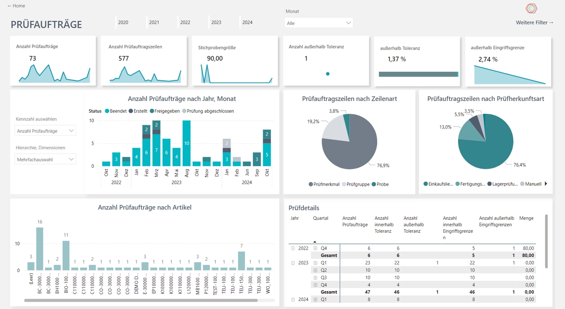Click the Anzahl Prüfaufträge value 73
This screenshot has width=565, height=309.
coord(33,58)
